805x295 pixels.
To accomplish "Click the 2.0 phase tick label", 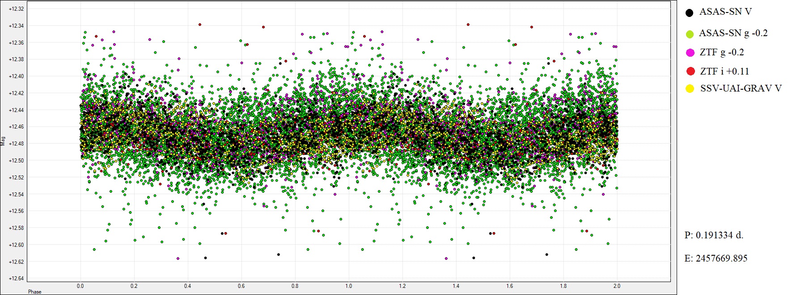I will [617, 286].
